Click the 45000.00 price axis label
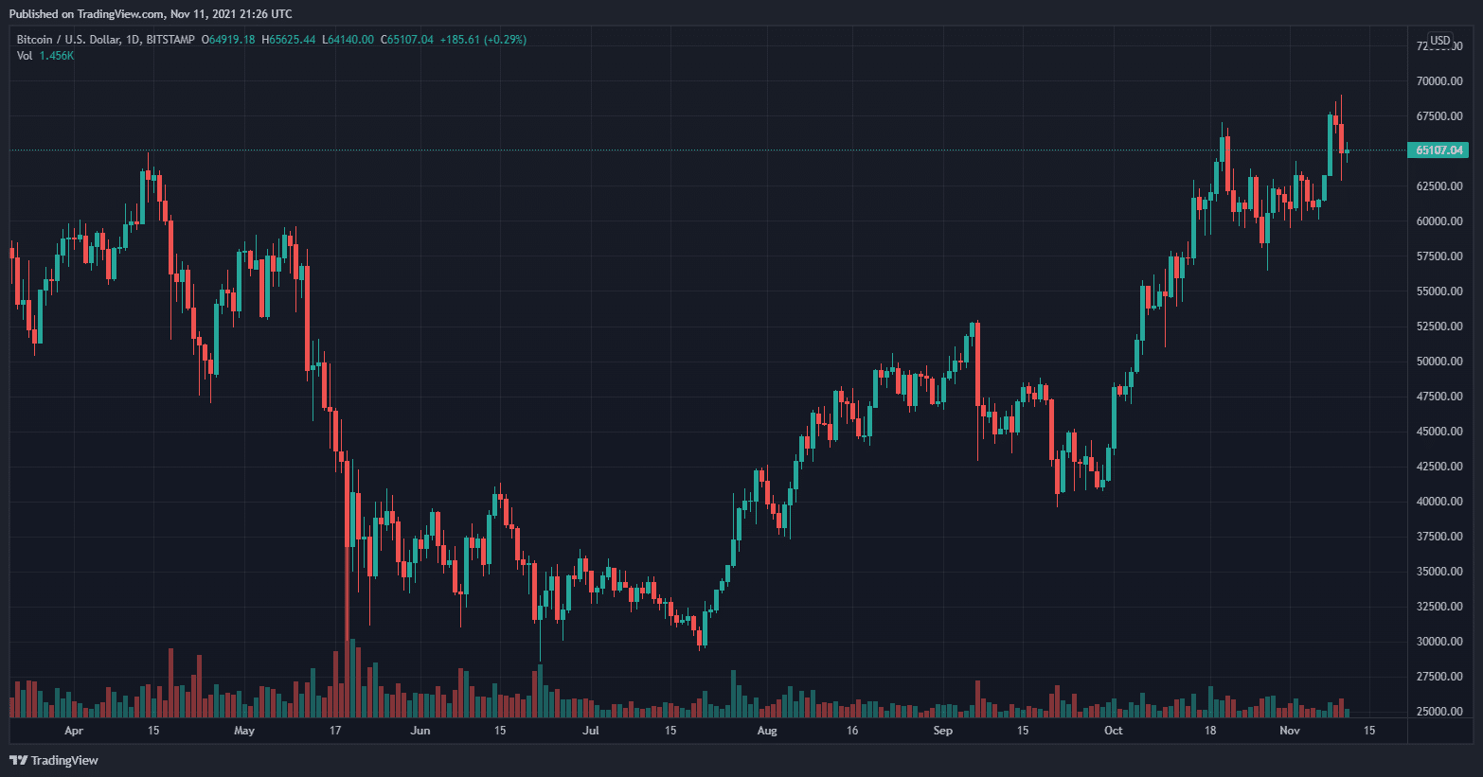 (1439, 432)
